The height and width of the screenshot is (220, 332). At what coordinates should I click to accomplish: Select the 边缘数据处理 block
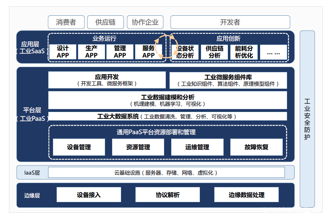(x=246, y=195)
